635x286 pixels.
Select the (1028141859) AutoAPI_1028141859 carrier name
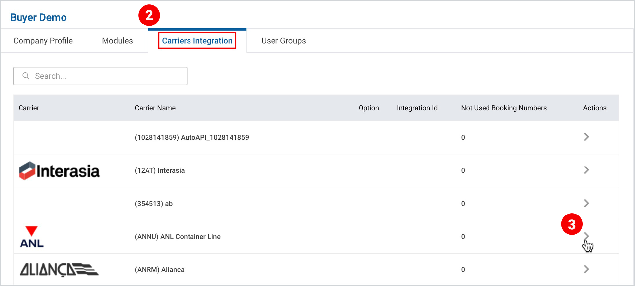click(x=192, y=137)
